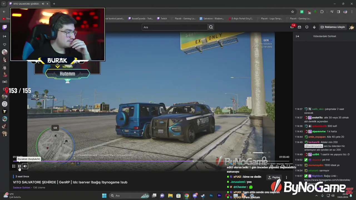The width and height of the screenshot is (356, 200).
Task: Open the Twitch messages envelope icon
Action: coord(299,27)
